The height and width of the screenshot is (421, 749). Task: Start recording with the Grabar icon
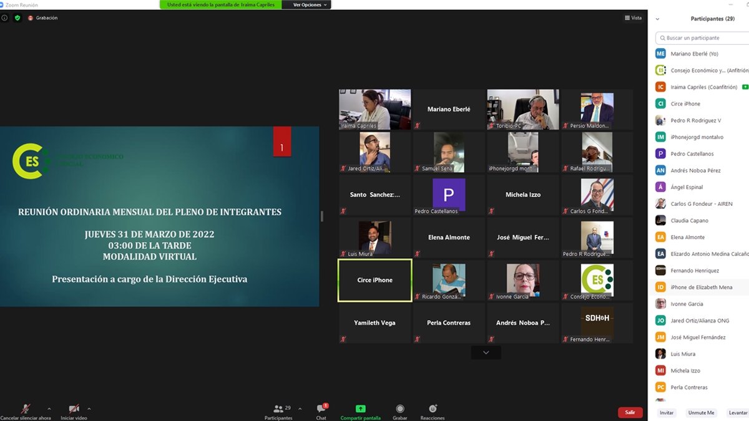(400, 409)
